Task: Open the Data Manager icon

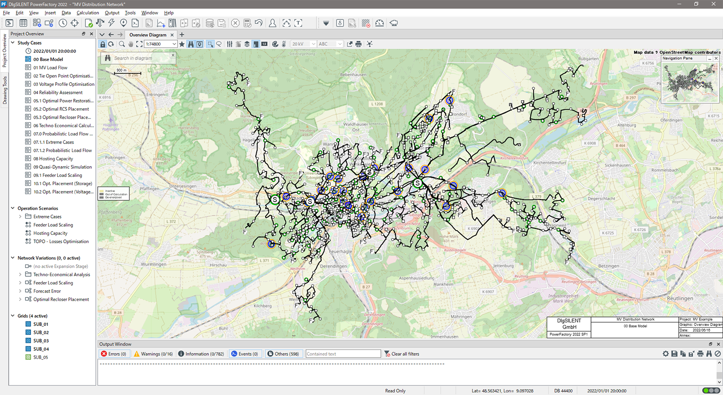Action: pyautogui.click(x=9, y=23)
